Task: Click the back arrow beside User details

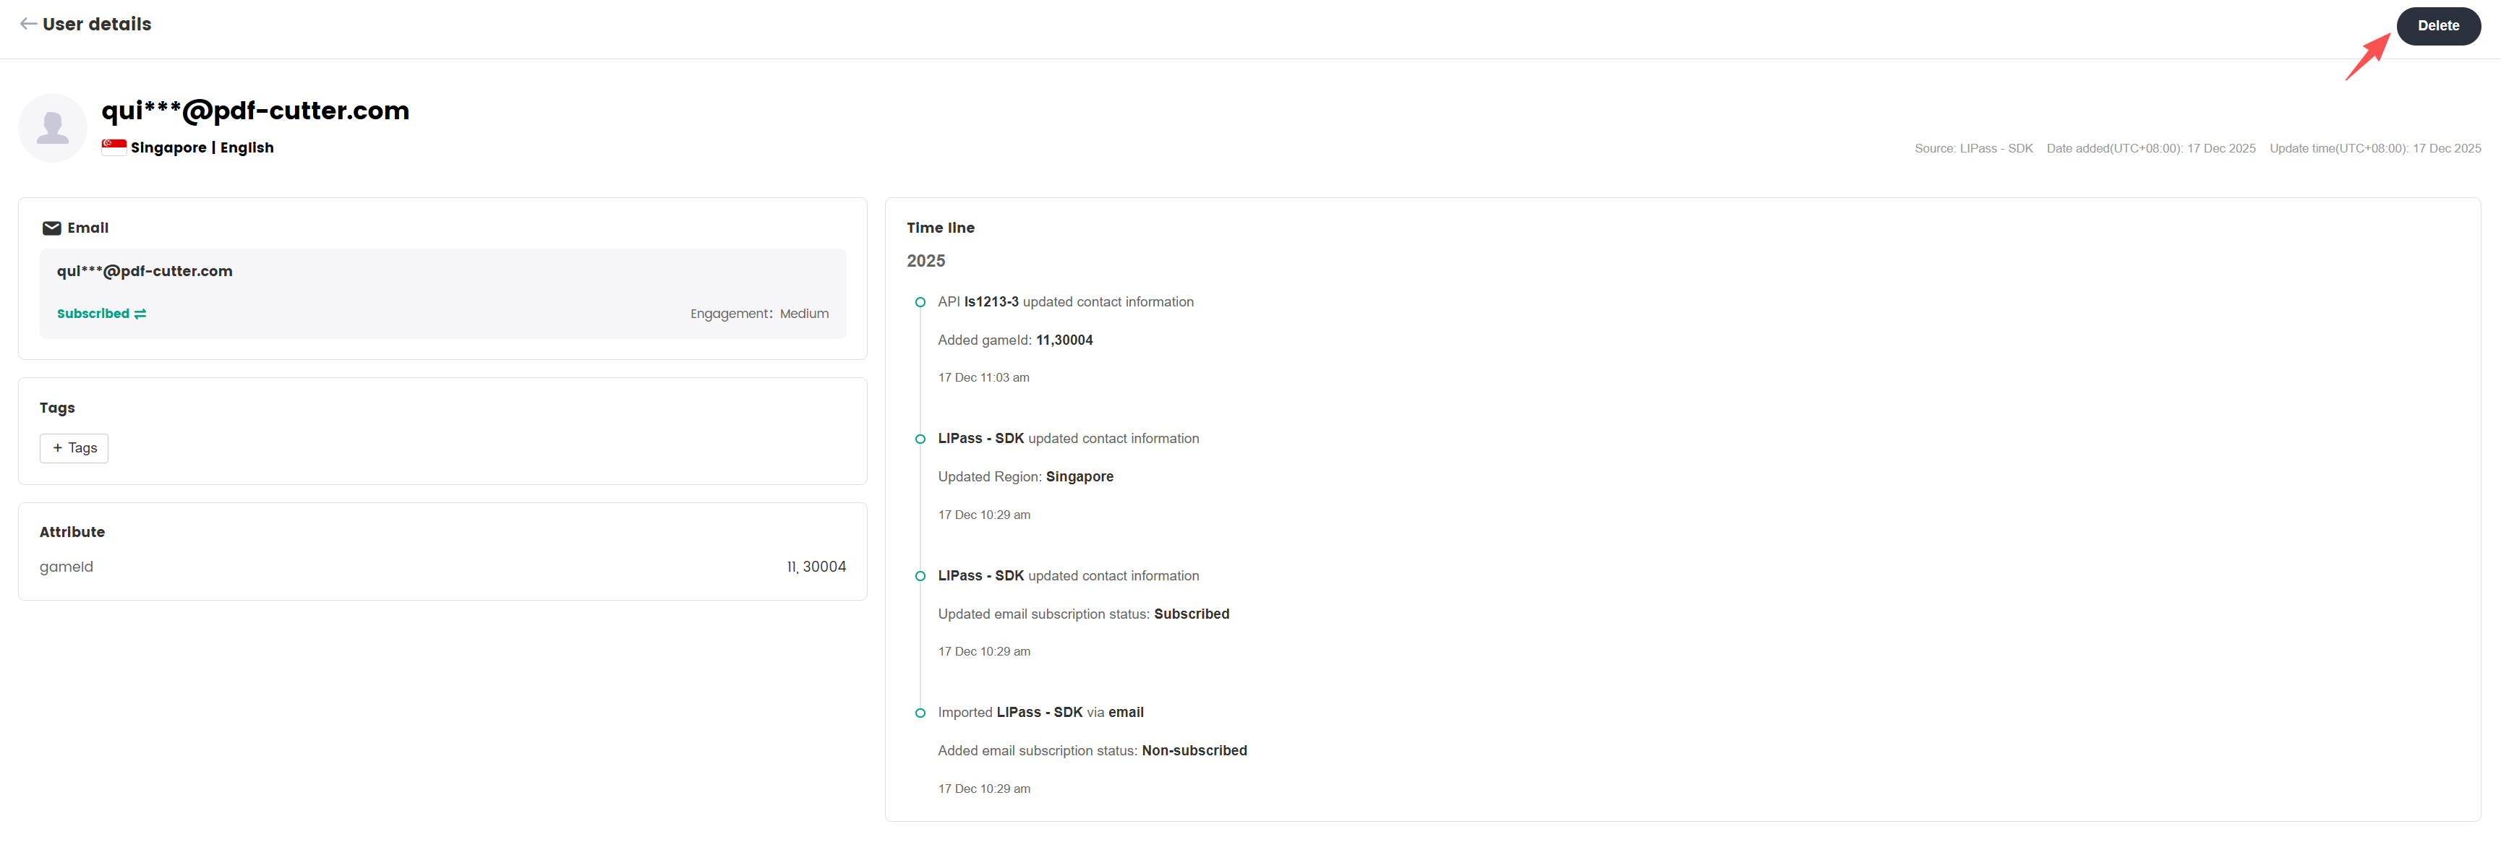Action: point(28,25)
